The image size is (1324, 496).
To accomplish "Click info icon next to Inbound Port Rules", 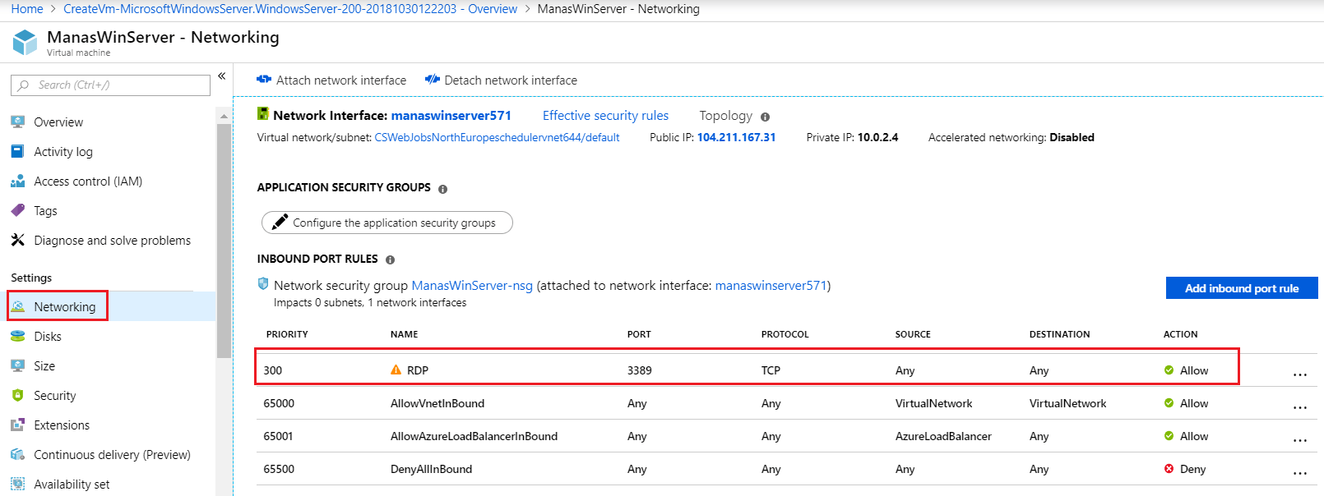I will 390,259.
